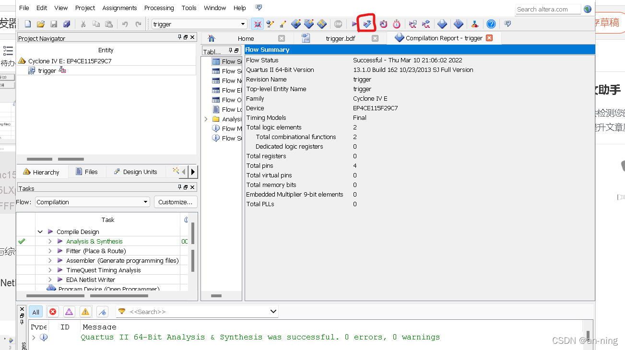Start Analysis & Synthesis via toolbar icon
625x350 pixels.
(x=367, y=23)
